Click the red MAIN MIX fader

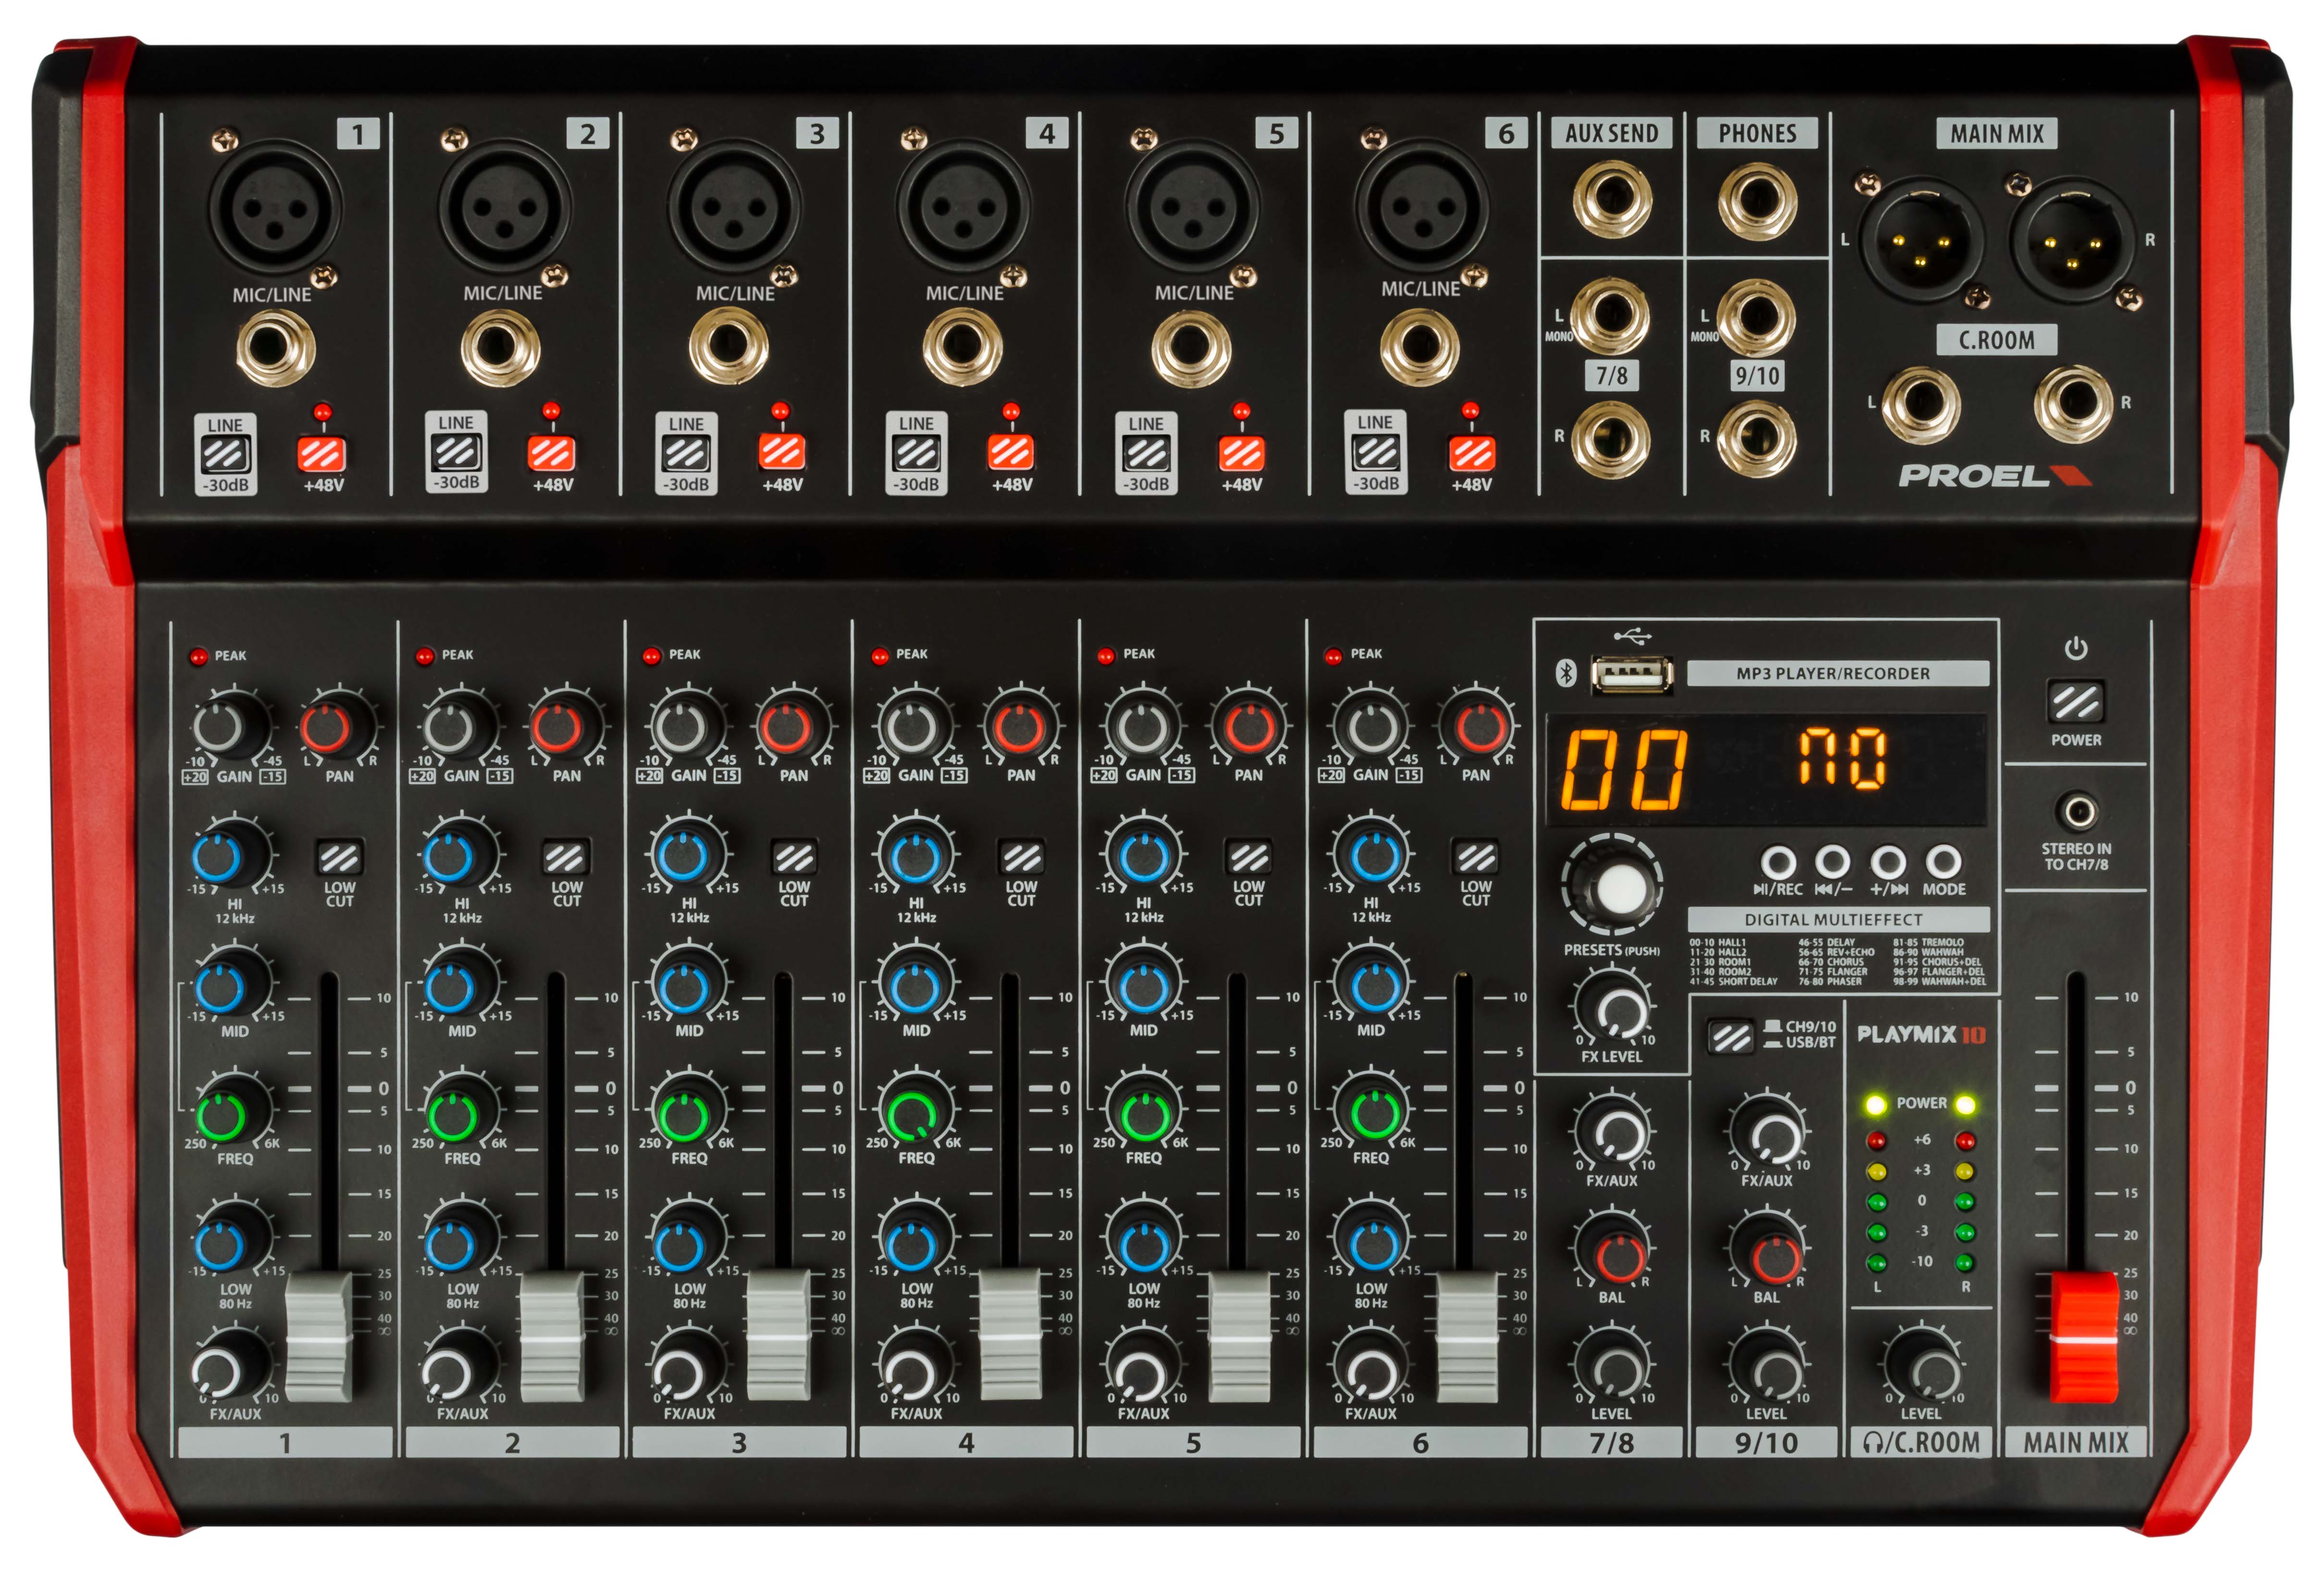2083,1336
